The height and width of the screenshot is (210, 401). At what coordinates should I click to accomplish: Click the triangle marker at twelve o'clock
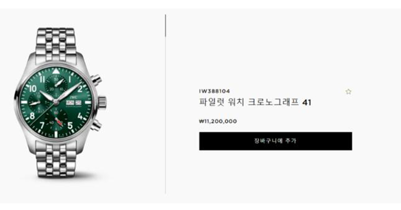click(x=56, y=71)
